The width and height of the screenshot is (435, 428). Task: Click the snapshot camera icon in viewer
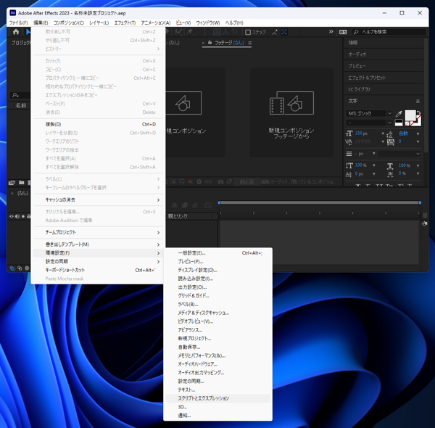(220, 182)
